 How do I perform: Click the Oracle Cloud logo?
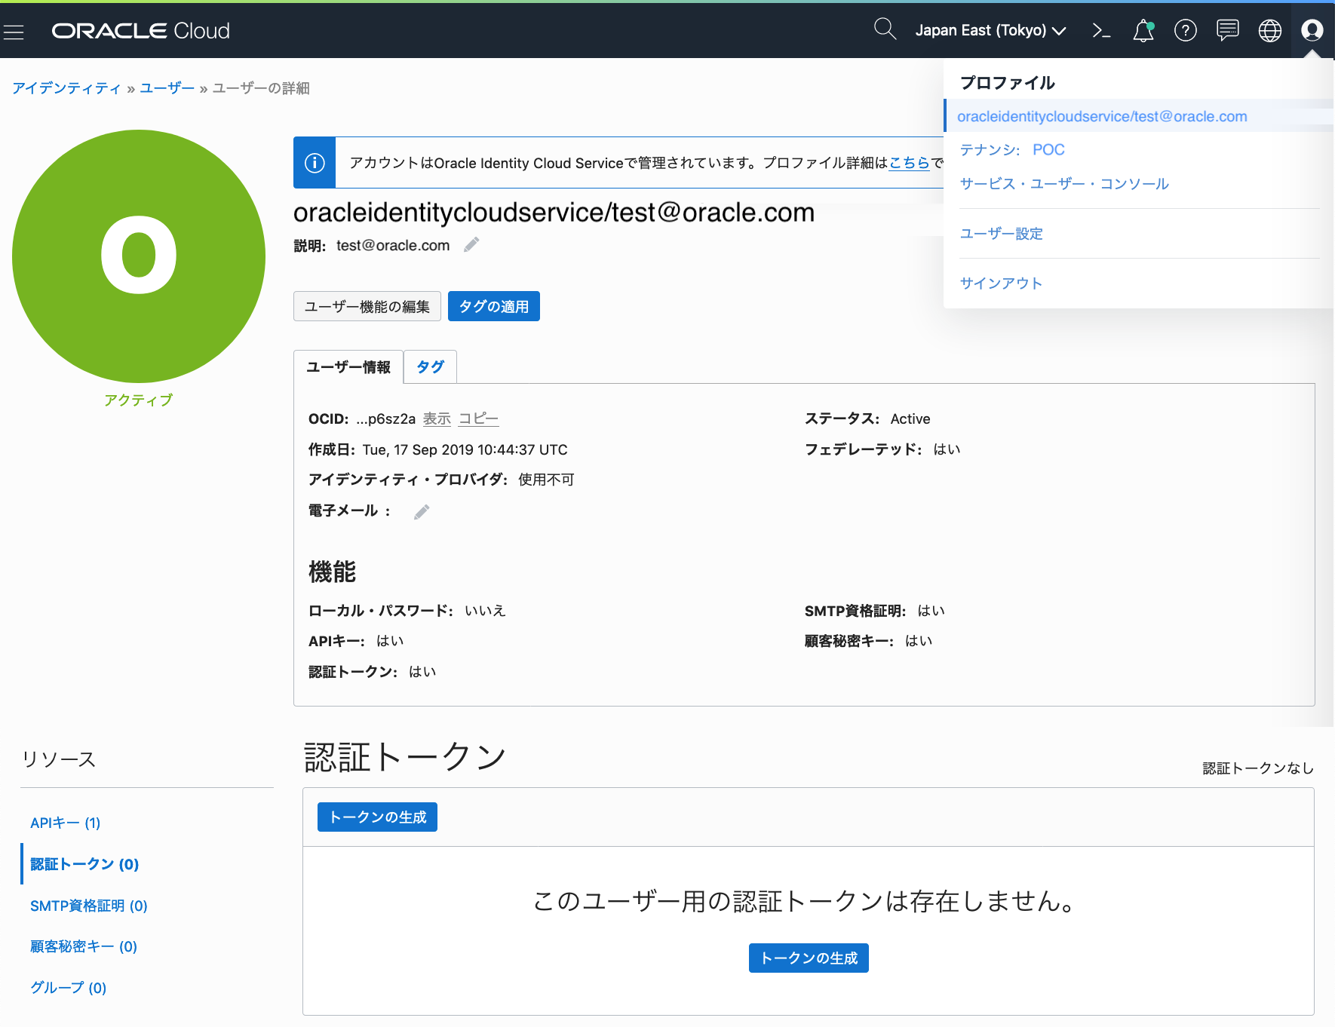pyautogui.click(x=140, y=31)
